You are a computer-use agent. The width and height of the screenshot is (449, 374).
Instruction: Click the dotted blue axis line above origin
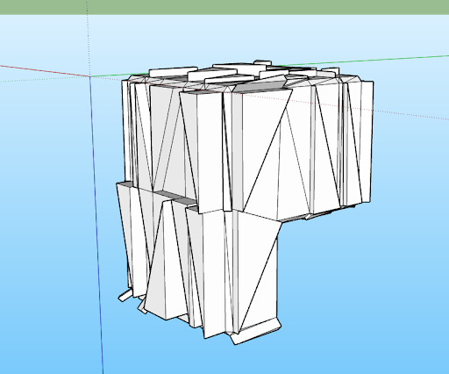pyautogui.click(x=88, y=38)
